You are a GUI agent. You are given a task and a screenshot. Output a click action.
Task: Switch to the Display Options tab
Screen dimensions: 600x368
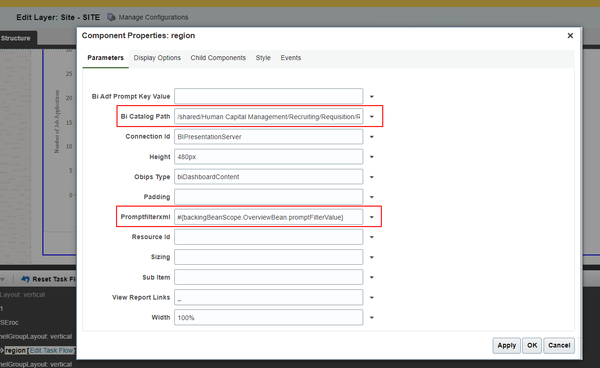click(157, 58)
